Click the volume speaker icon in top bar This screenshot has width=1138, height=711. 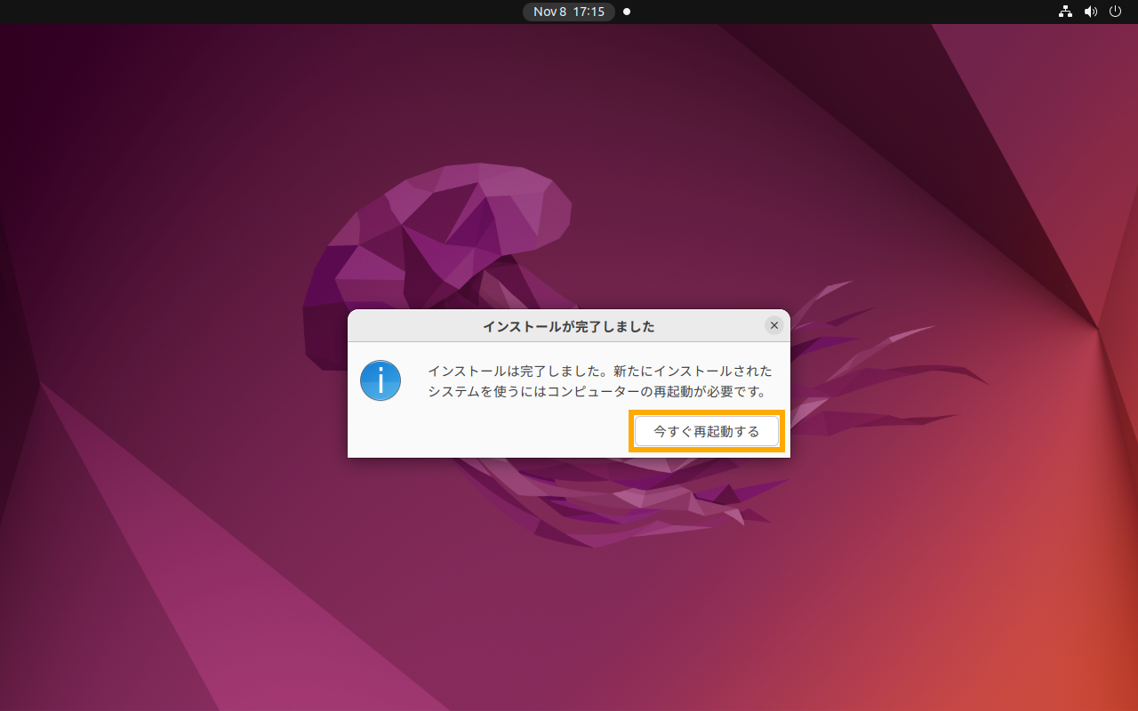pyautogui.click(x=1091, y=12)
